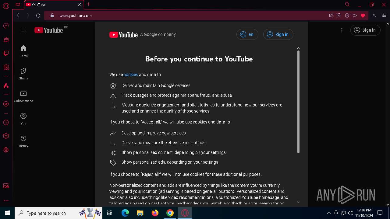Open Player panel in sidebar
This screenshot has height=219, width=390.
6,104
